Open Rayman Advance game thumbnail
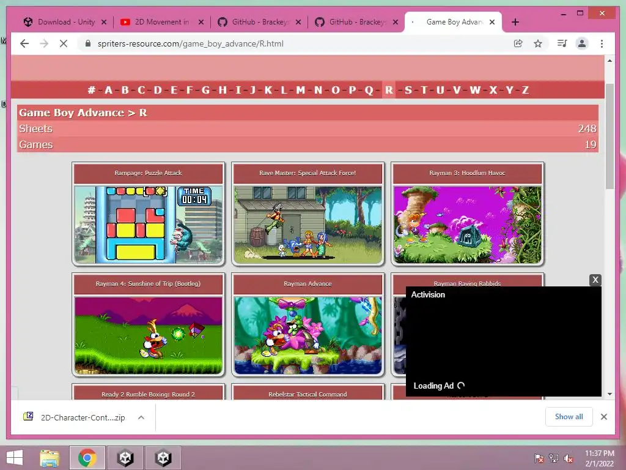 pyautogui.click(x=307, y=335)
